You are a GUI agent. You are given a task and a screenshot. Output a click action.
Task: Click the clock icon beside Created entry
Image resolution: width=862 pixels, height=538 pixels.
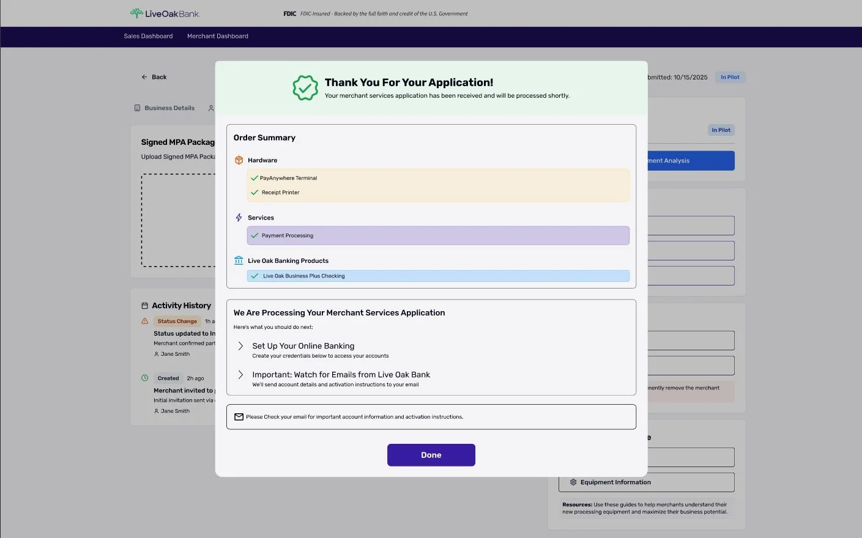click(x=145, y=378)
